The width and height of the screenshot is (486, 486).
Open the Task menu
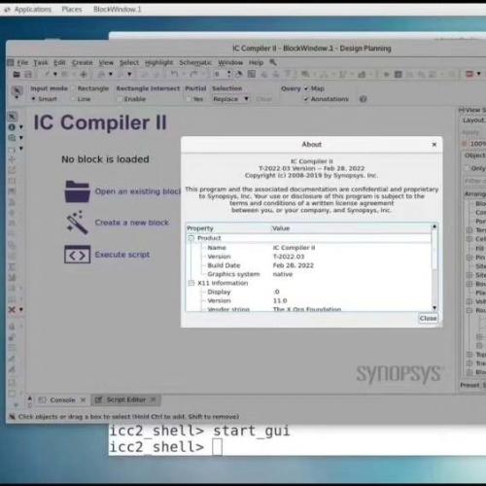[x=41, y=62]
